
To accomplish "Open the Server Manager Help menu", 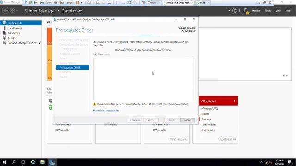I will coord(288,11).
